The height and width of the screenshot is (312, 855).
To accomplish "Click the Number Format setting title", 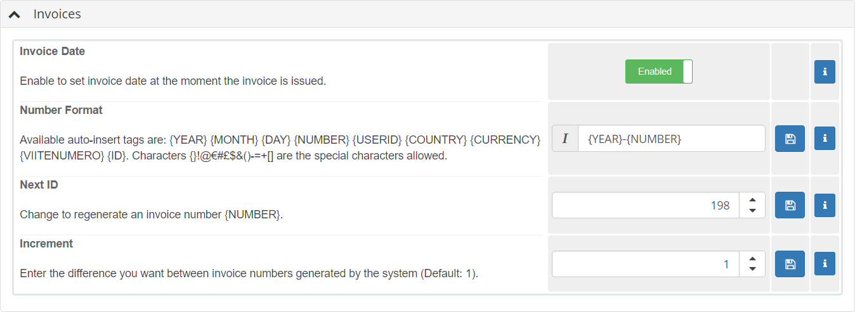I will [x=61, y=110].
